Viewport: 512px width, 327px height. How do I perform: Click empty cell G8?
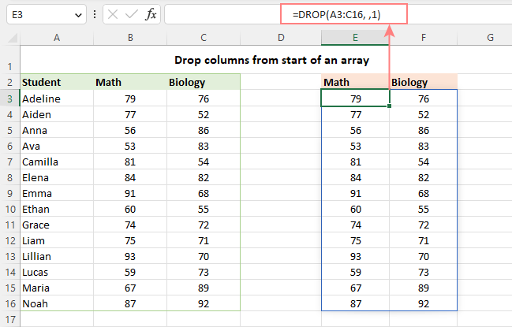pyautogui.click(x=484, y=177)
